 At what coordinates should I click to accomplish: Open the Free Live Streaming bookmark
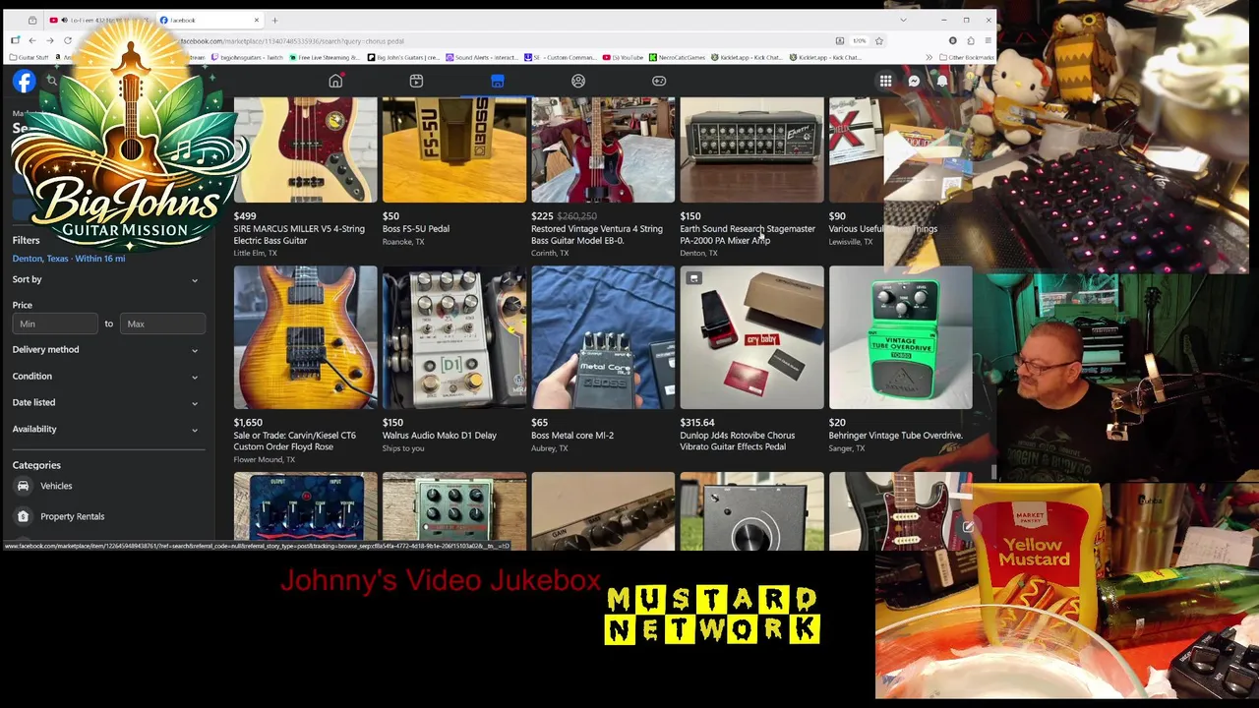pyautogui.click(x=326, y=57)
